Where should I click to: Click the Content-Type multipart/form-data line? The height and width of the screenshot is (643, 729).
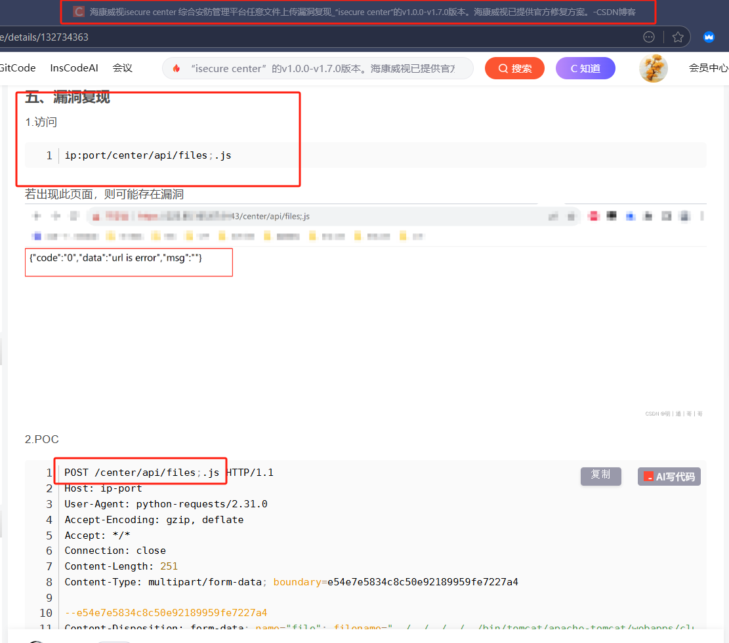tap(291, 582)
